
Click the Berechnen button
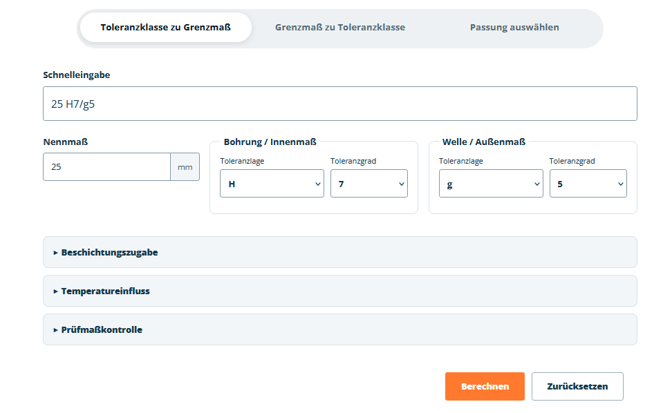tap(485, 387)
